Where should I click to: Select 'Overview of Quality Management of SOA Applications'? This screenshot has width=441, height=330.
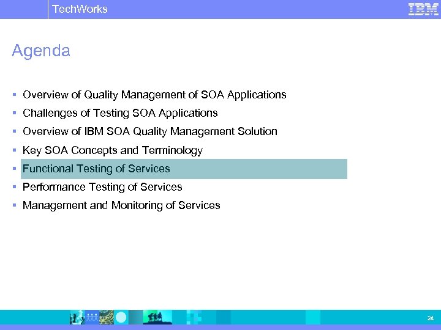(x=154, y=95)
